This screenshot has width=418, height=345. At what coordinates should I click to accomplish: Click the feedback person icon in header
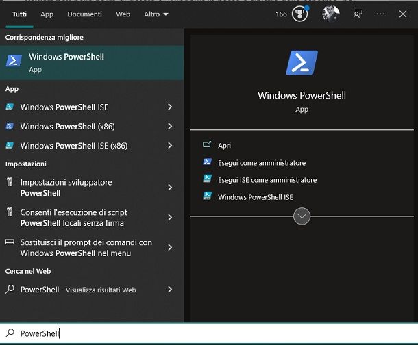(358, 14)
